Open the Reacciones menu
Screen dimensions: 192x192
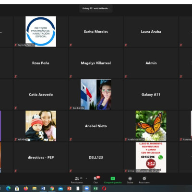click(x=144, y=180)
